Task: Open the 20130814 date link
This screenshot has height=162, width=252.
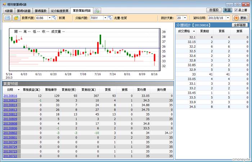Action: [x=10, y=105]
